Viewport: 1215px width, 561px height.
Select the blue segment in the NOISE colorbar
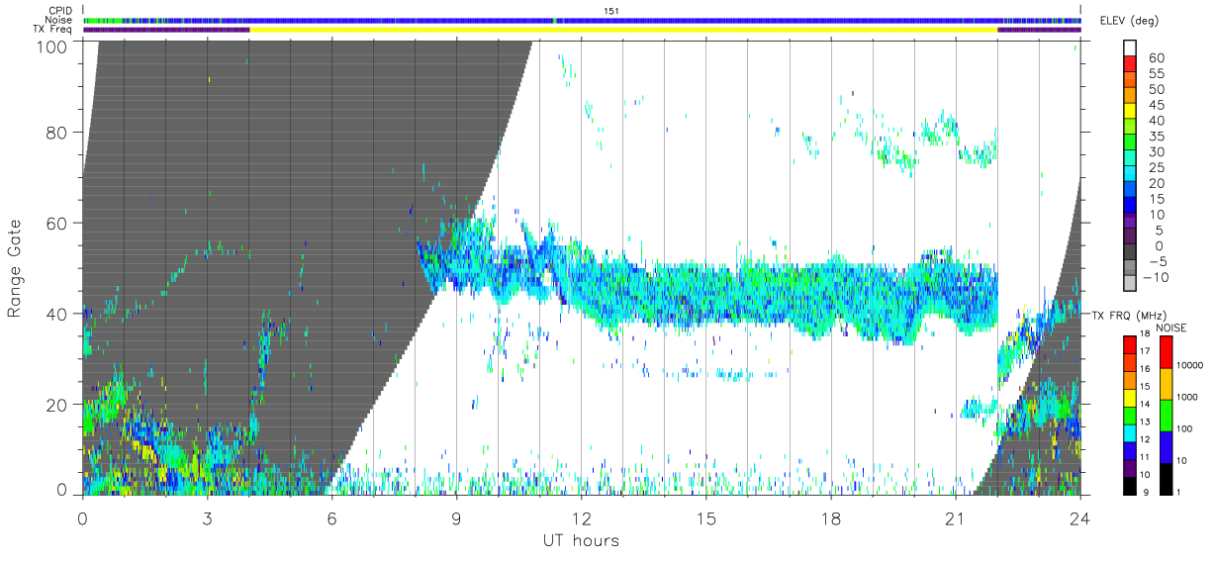tap(1166, 447)
